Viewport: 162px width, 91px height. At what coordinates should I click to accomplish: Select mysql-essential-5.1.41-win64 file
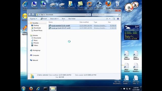(82, 26)
